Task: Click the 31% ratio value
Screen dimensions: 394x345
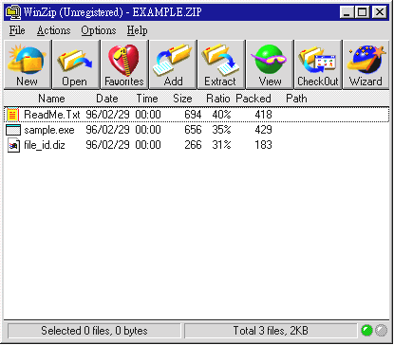Action: 221,145
